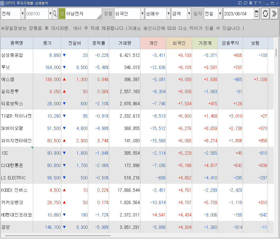The width and height of the screenshot is (280, 239).
Task: Select the TIGER 차이나전 row name
Action: (16, 116)
